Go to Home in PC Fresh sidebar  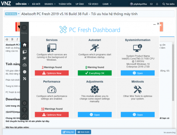(x=24, y=45)
